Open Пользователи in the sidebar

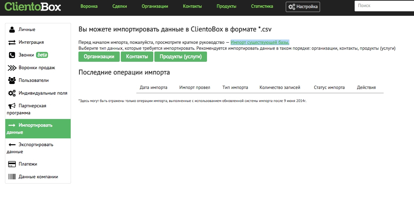(x=38, y=80)
